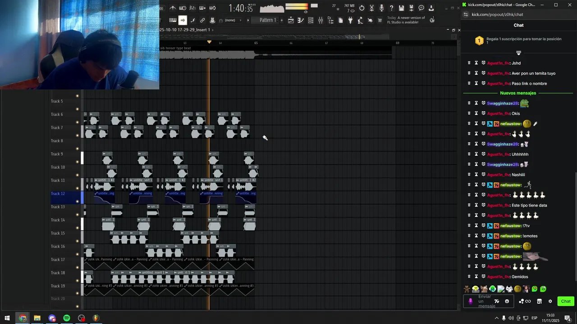Open the chat bubble info icon
The image size is (577, 324).
tap(421, 8)
